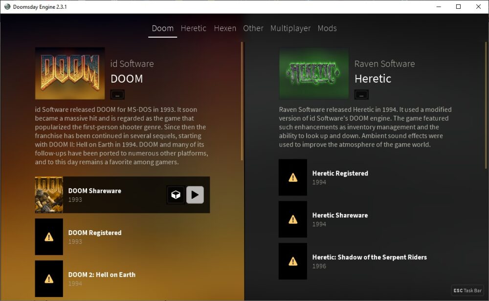Click the 1993 year under DOOM Shareware

click(x=75, y=199)
